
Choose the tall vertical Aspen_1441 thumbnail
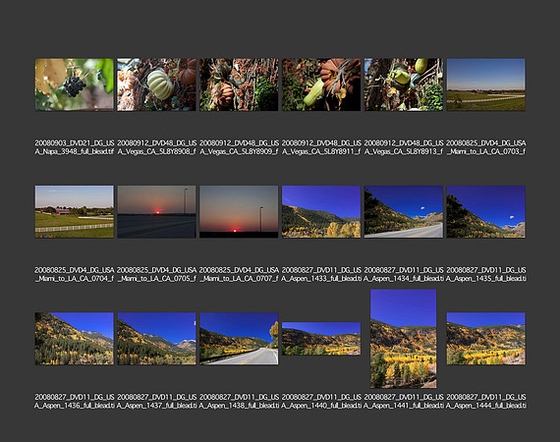(404, 339)
